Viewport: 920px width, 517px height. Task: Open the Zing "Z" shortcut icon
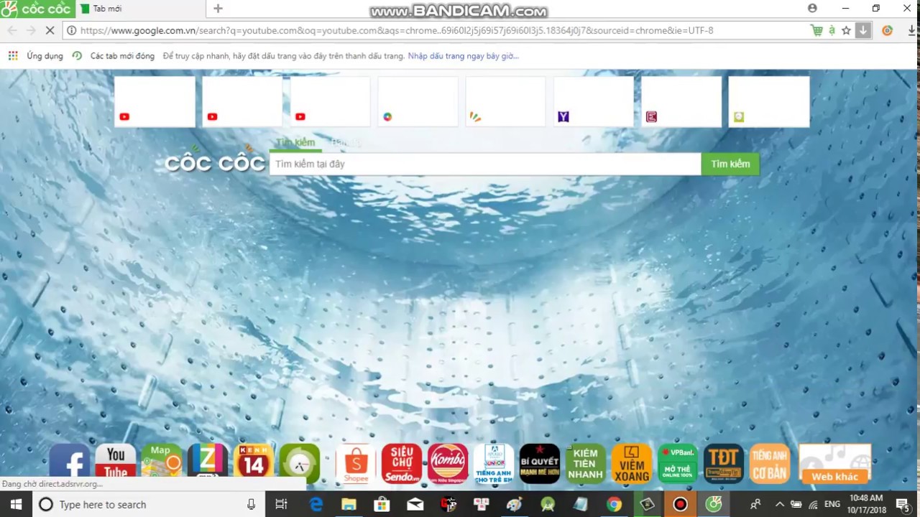tap(208, 463)
